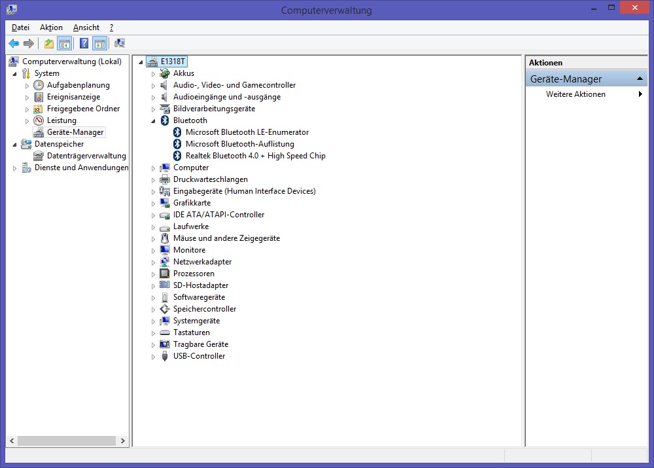Toggle the console tree show/hide button

tap(65, 43)
